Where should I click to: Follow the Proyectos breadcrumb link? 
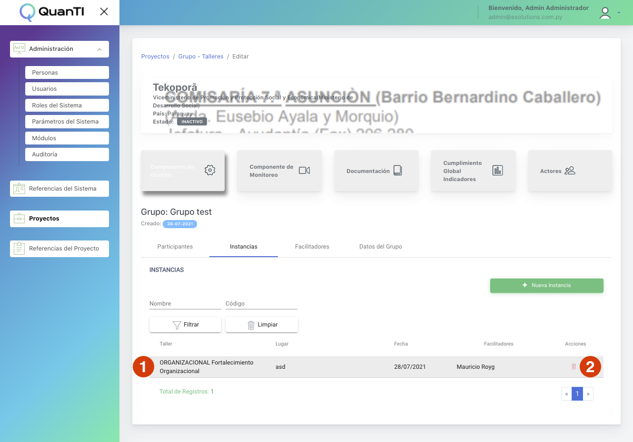click(155, 57)
